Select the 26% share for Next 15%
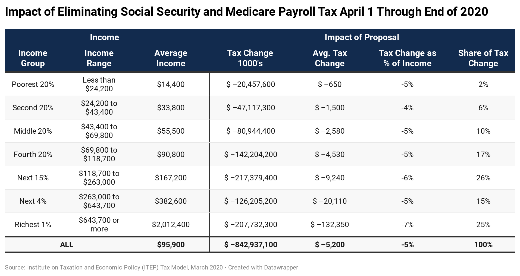Viewport: 520px width, 276px height. [x=483, y=178]
